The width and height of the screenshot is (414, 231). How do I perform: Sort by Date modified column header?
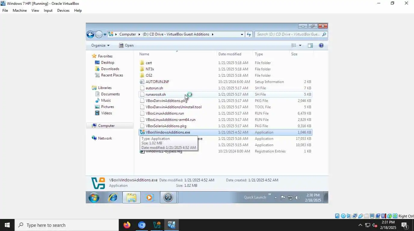click(235, 54)
